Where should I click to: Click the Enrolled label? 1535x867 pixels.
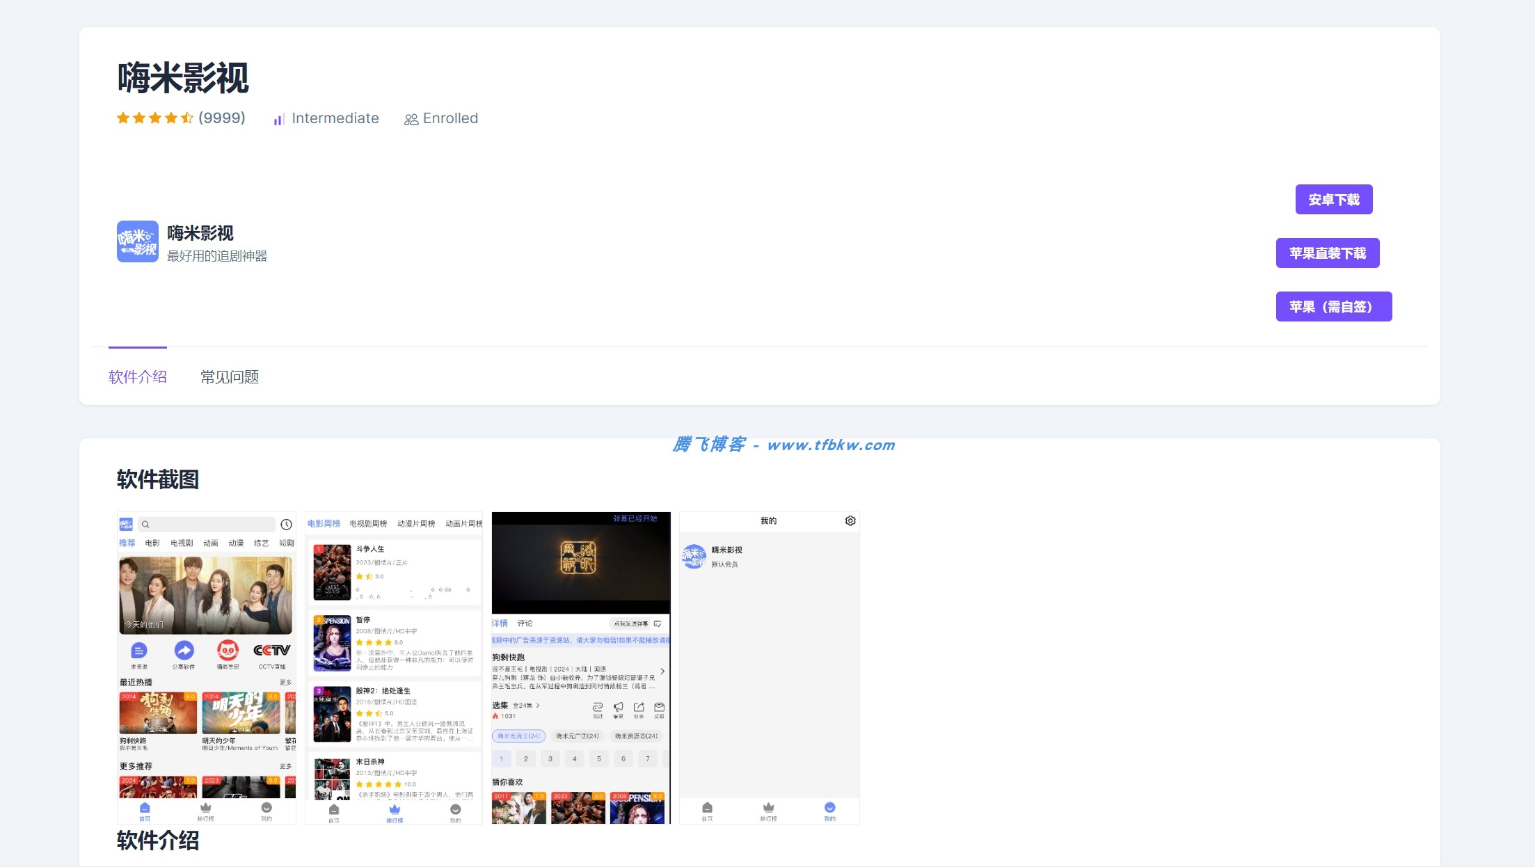(x=451, y=118)
